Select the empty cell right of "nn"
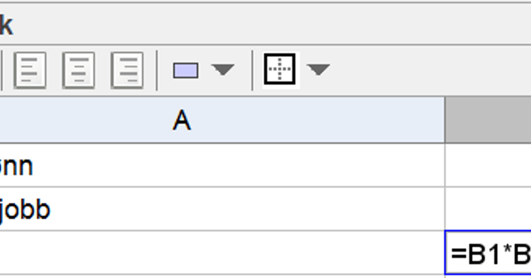 click(489, 165)
